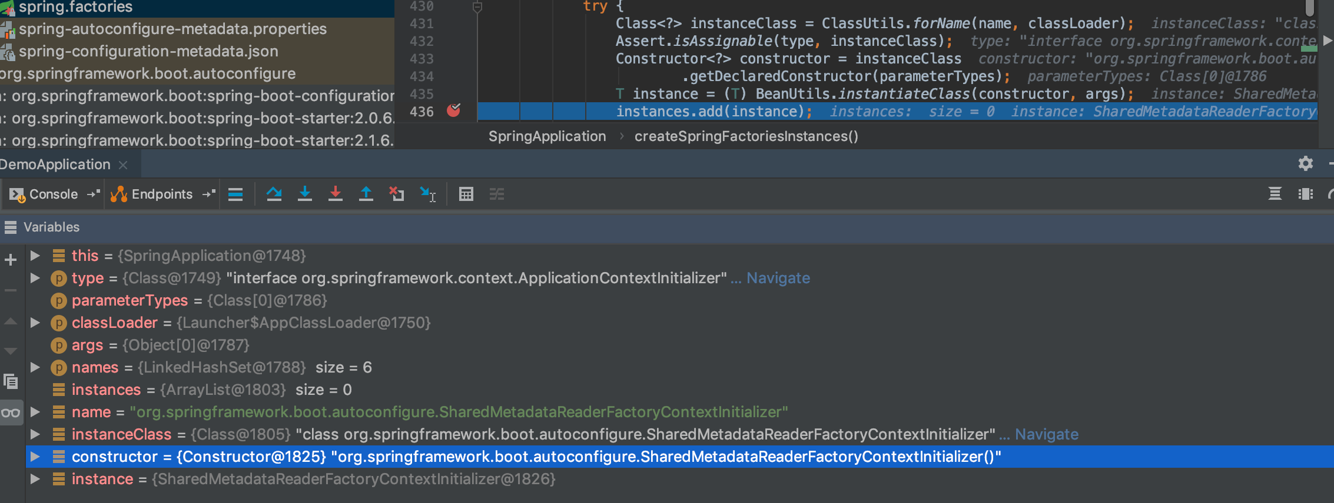Click the SpringApplication breadcrumb
Viewport: 1334px width, 503px height.
click(547, 136)
